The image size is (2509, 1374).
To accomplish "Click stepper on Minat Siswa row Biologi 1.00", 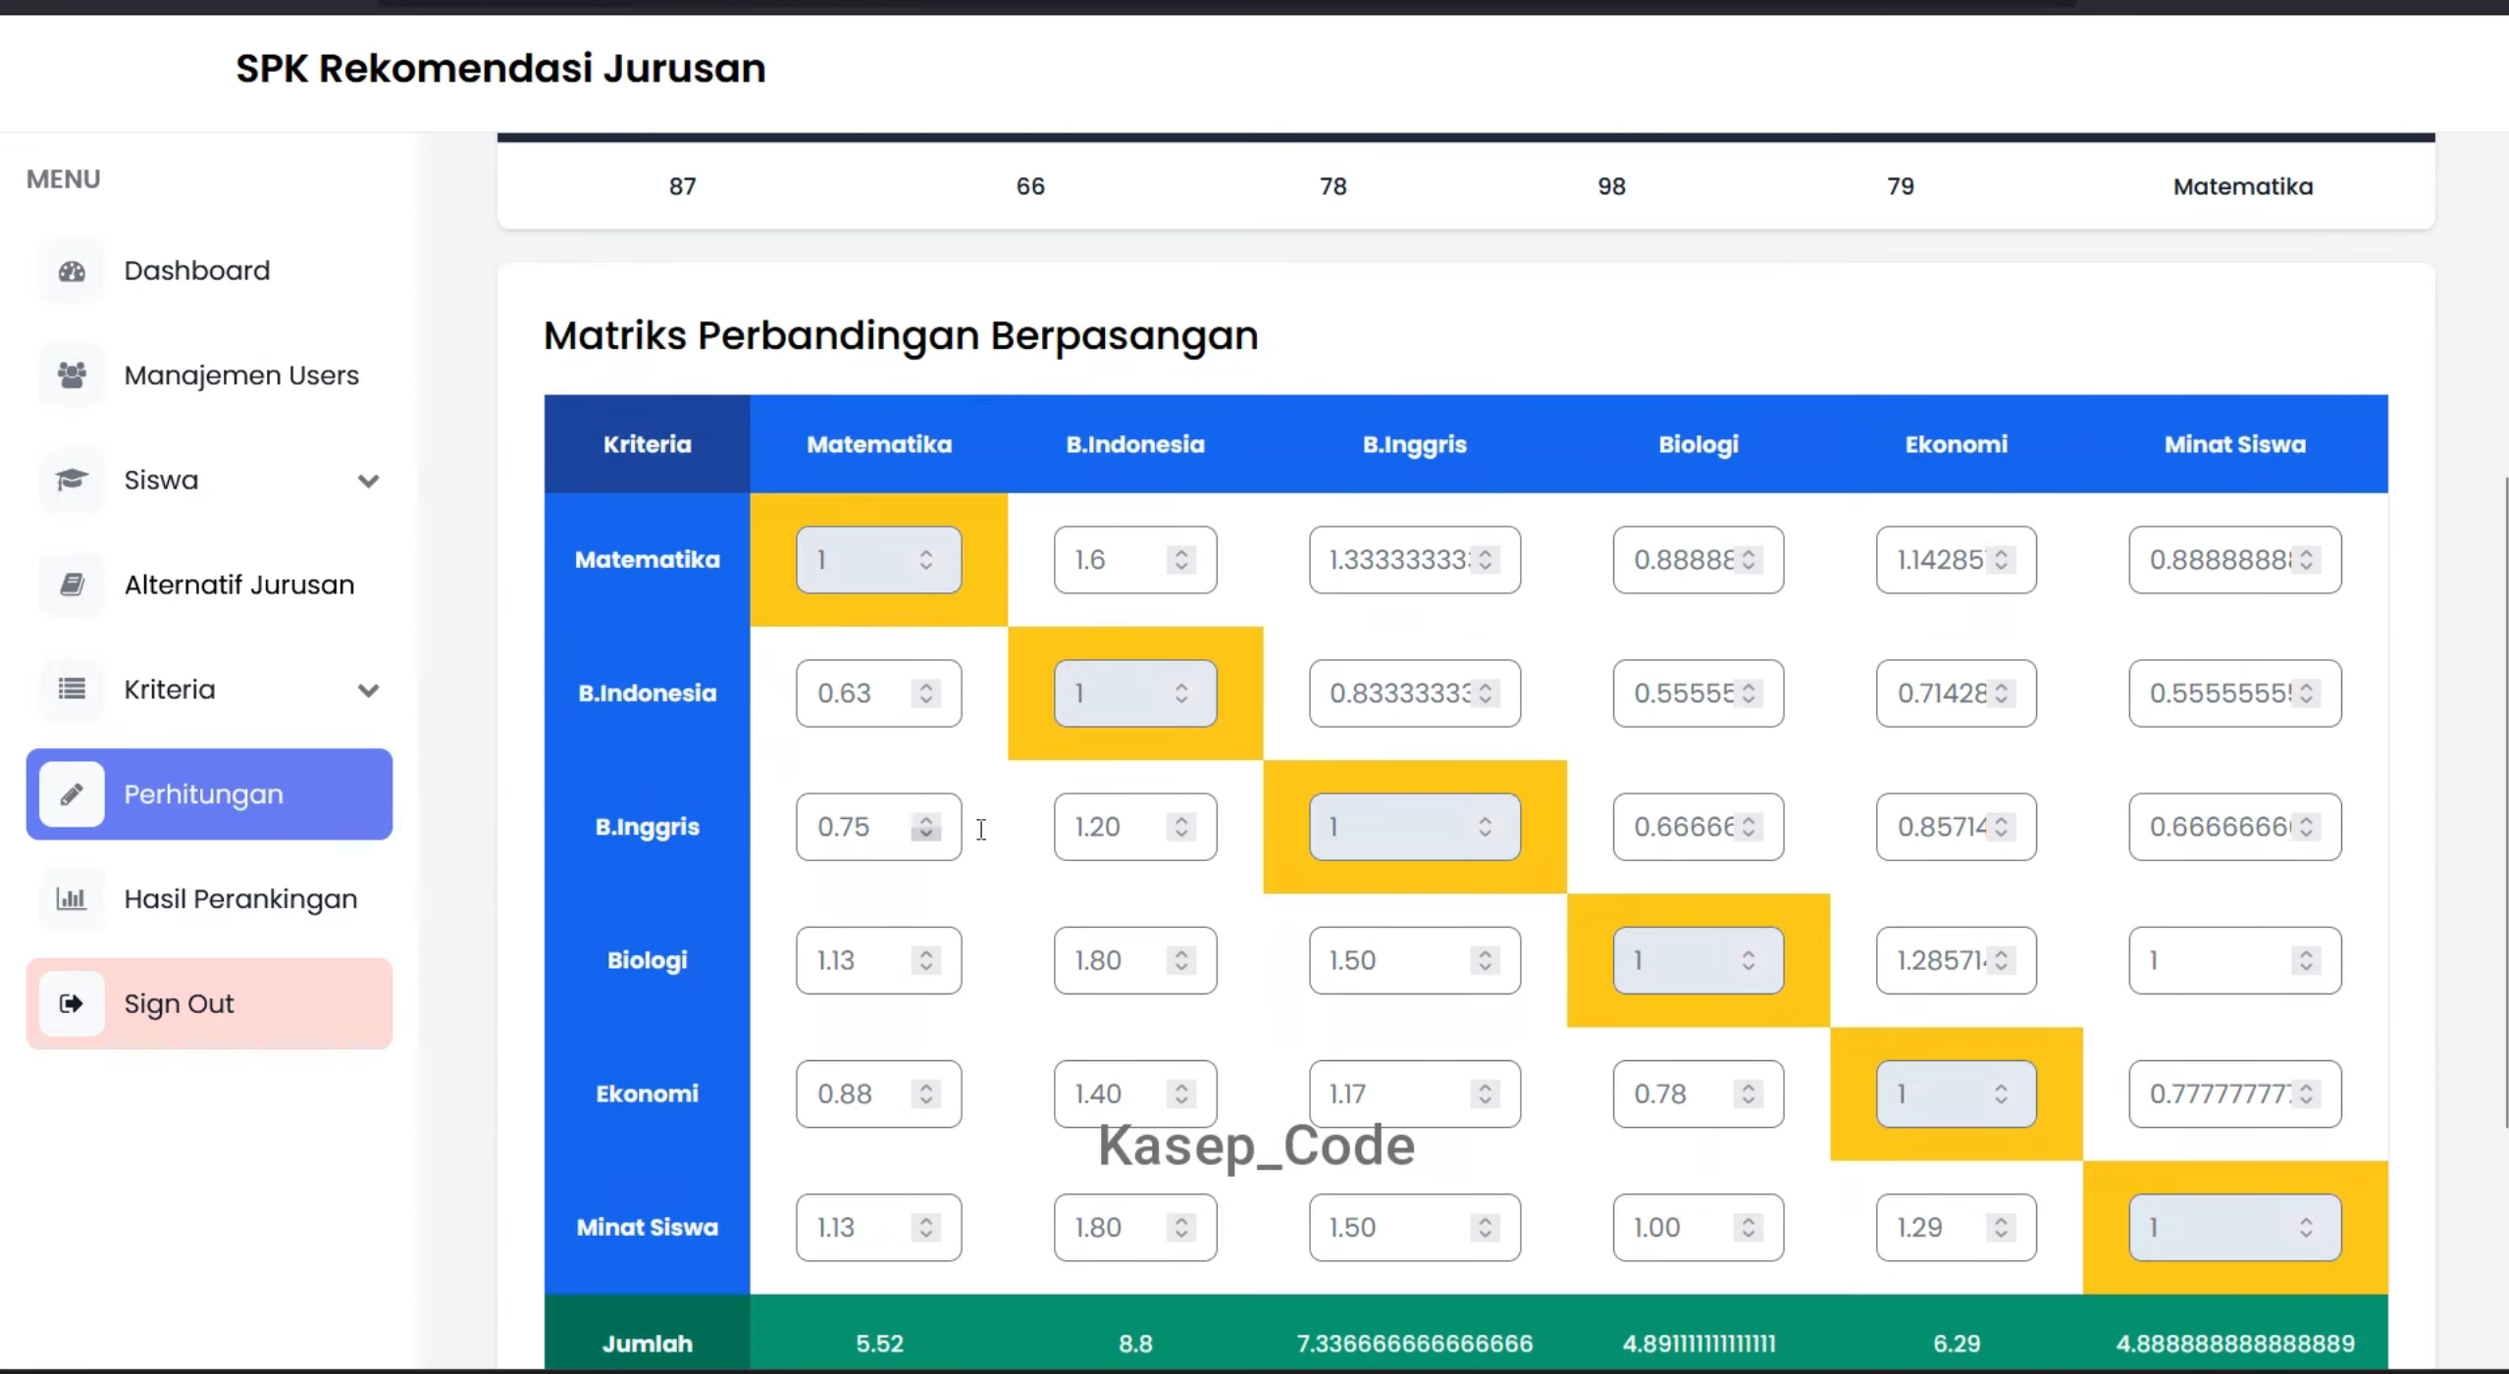I will pyautogui.click(x=1749, y=1227).
